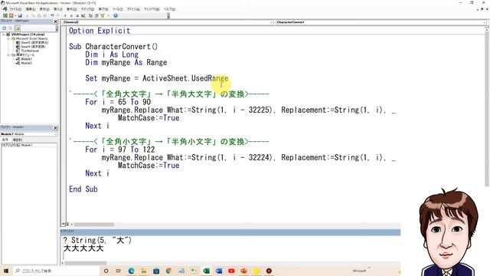This screenshot has height=276, width=490.
Task: Click the Insert UserForm toolbar icon
Action: coord(11,15)
